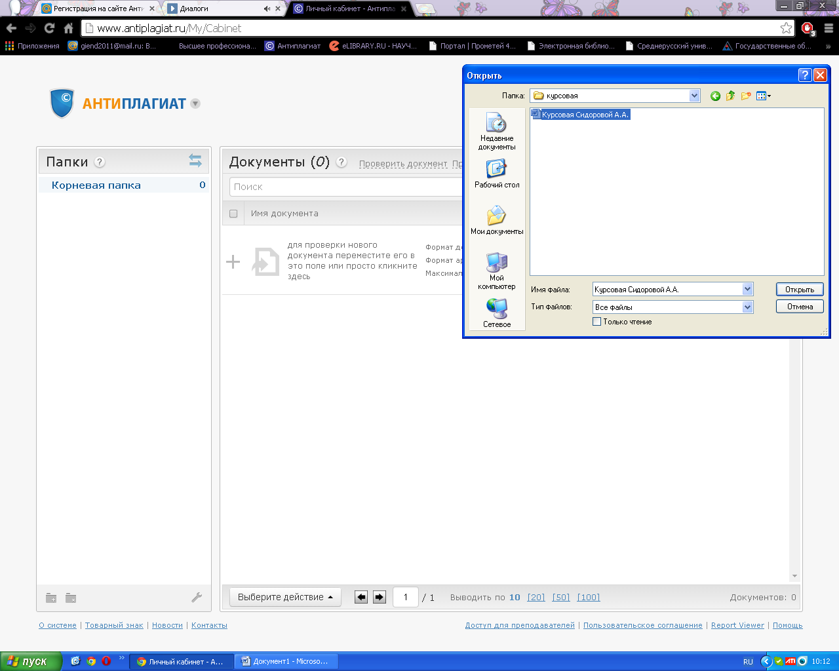
Task: Select Корневая папка in the folder list
Action: pyautogui.click(x=123, y=185)
